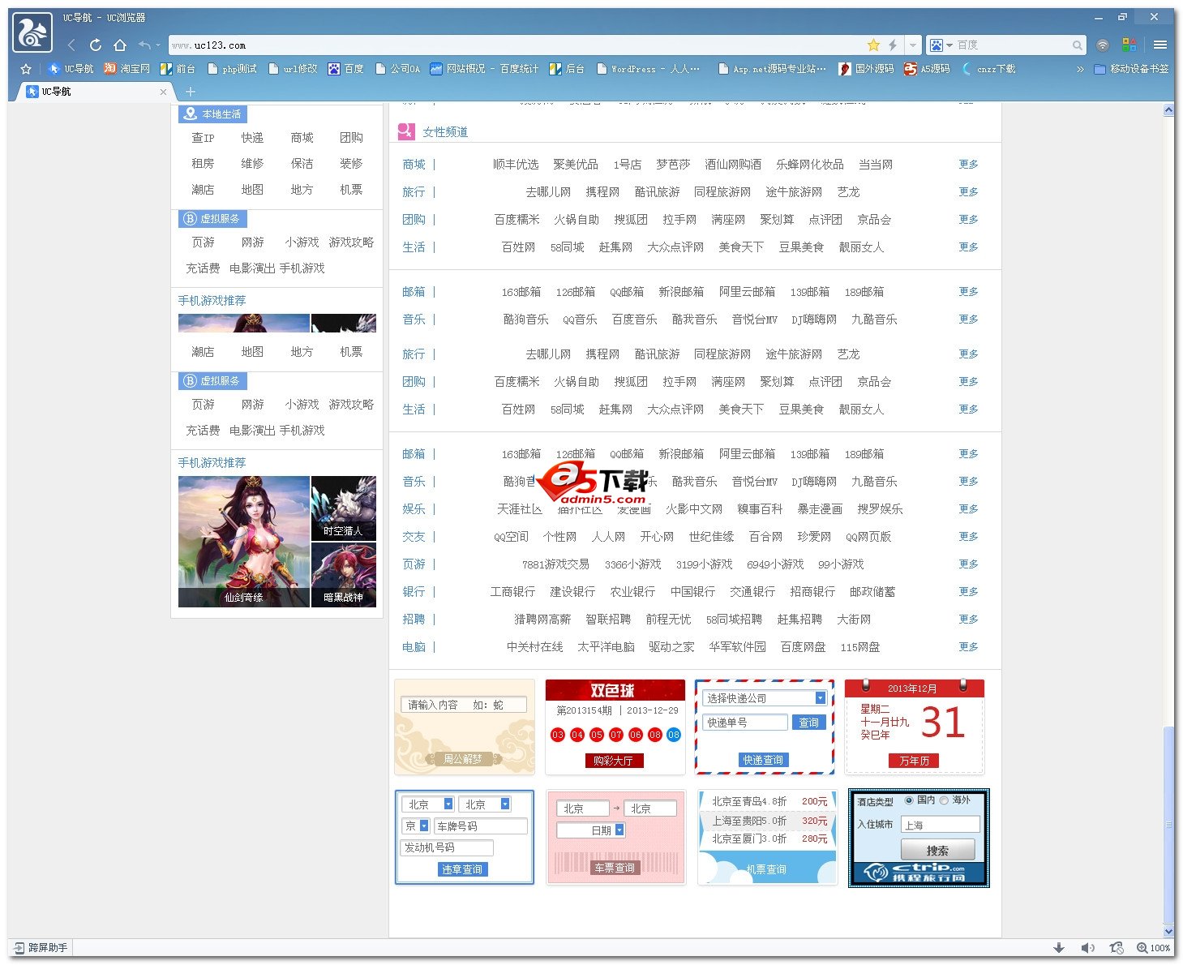Open the 天涯社区 link
This screenshot has height=965, width=1183.
pos(520,509)
